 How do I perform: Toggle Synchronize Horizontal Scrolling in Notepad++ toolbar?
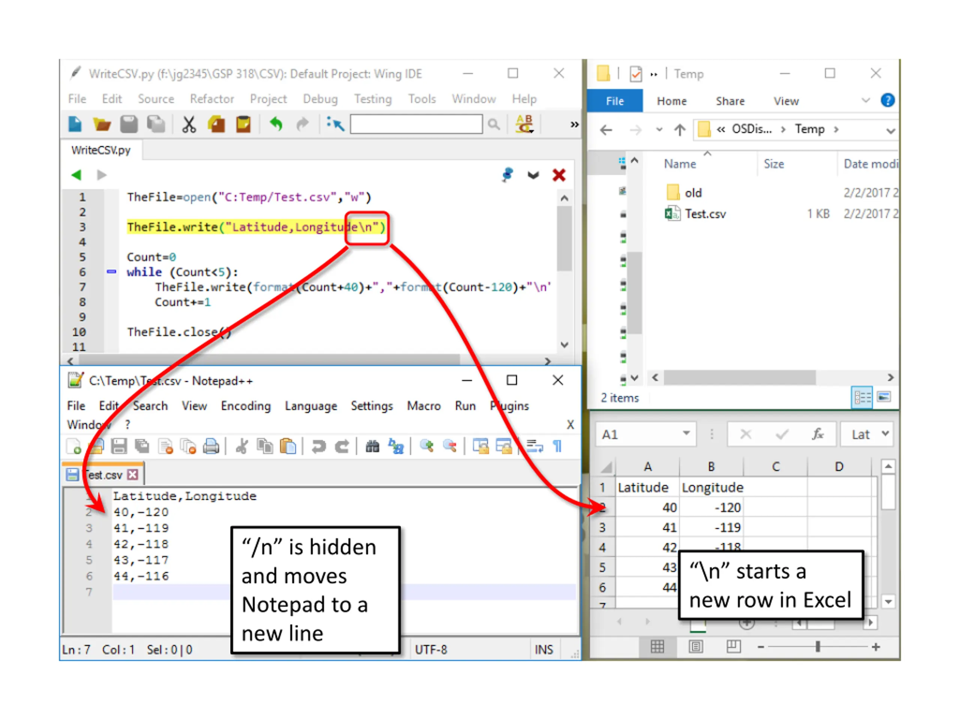504,446
